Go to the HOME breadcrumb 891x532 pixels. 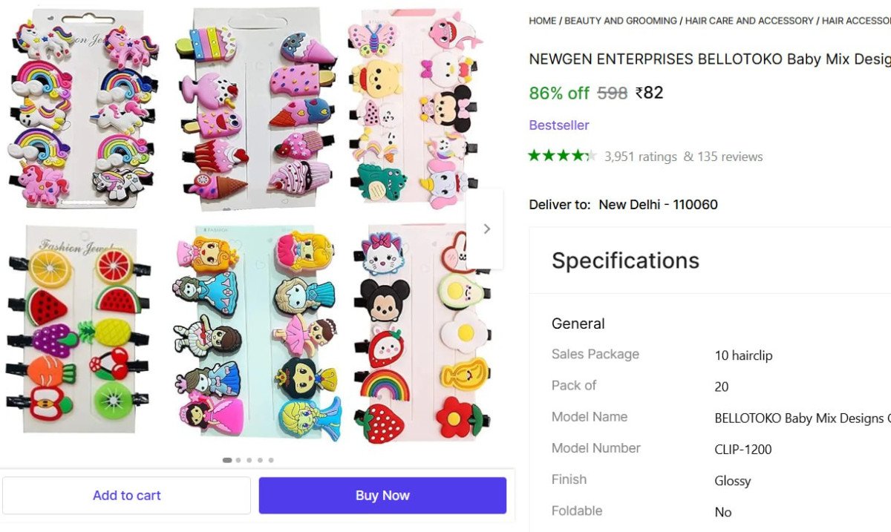coord(542,21)
